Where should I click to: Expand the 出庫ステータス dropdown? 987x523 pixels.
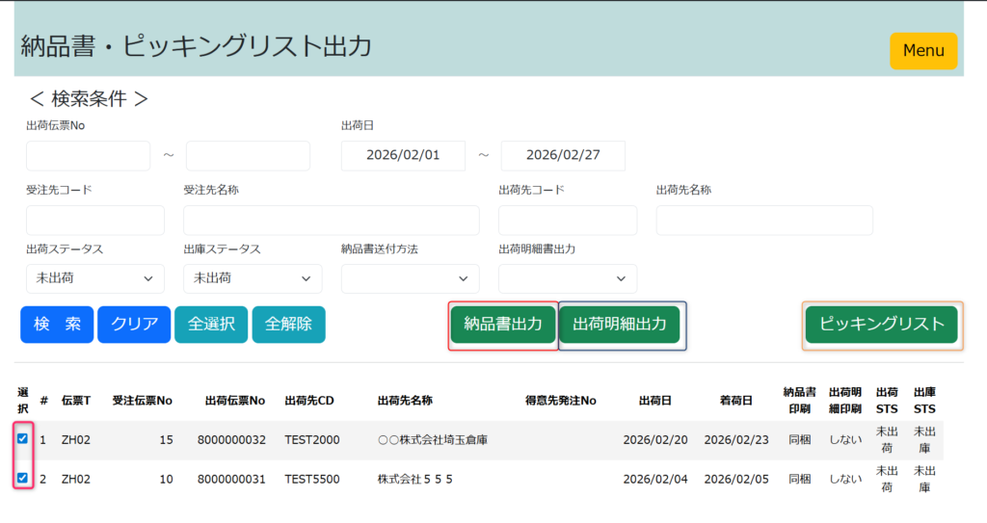point(253,278)
